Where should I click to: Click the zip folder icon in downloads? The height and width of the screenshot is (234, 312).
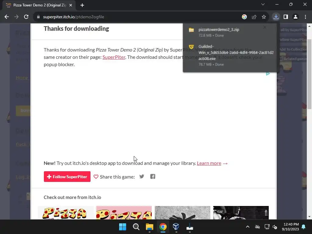[x=191, y=30]
